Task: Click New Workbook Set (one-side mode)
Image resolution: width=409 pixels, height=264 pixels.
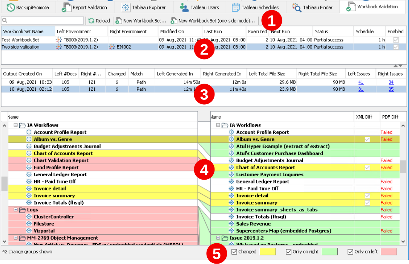Action: pos(213,21)
